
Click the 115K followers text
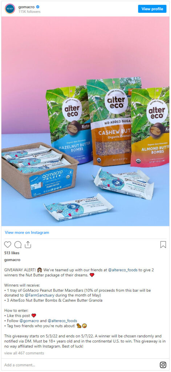point(29,12)
